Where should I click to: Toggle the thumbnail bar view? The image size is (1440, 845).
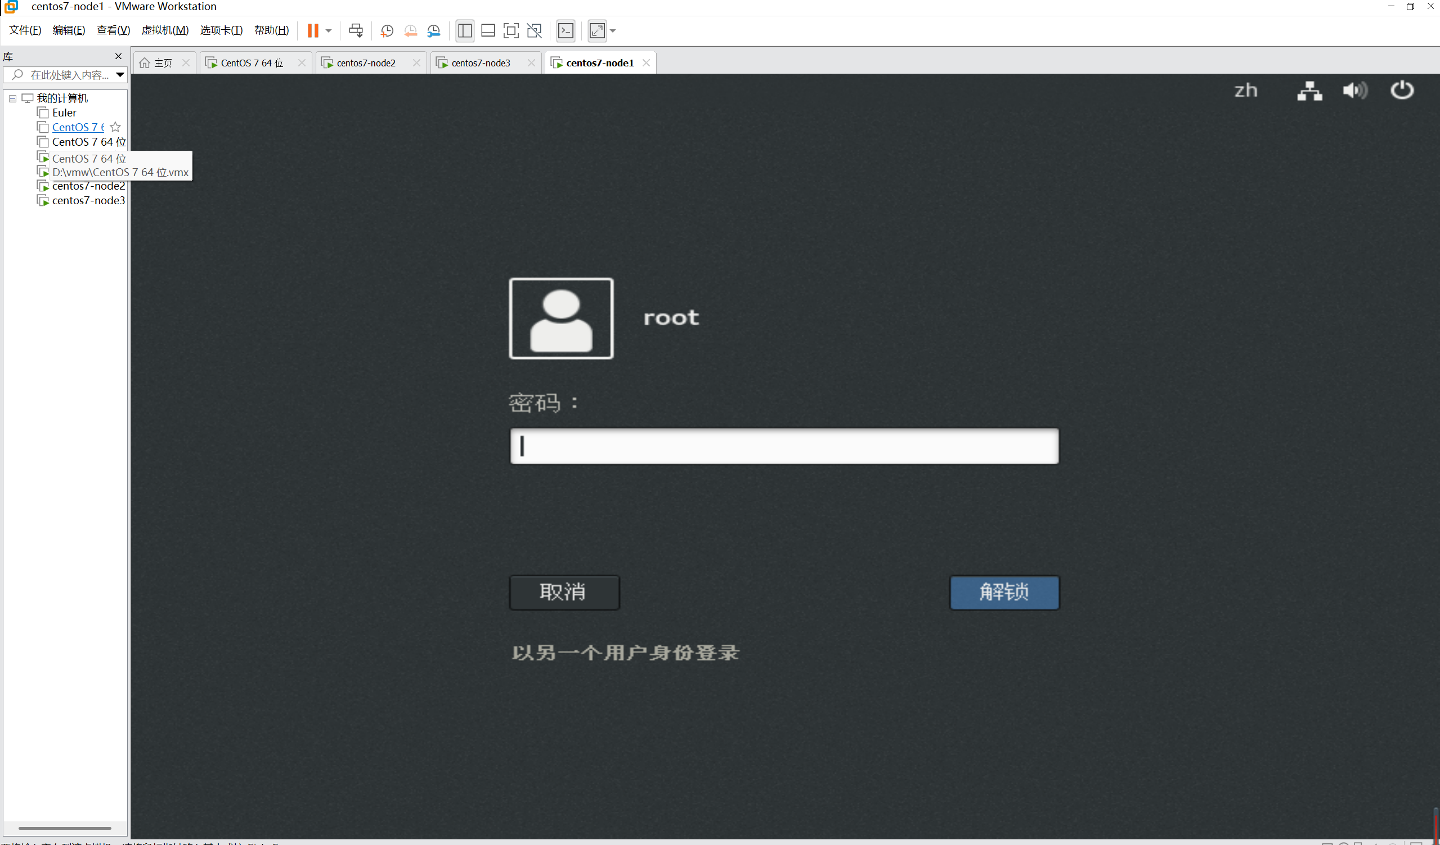coord(488,30)
